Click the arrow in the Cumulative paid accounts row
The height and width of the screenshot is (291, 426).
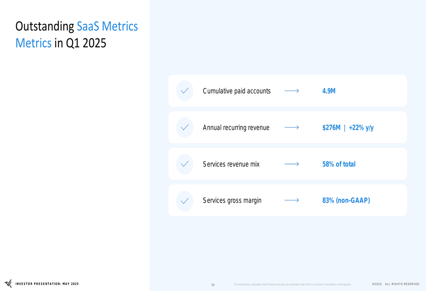292,91
